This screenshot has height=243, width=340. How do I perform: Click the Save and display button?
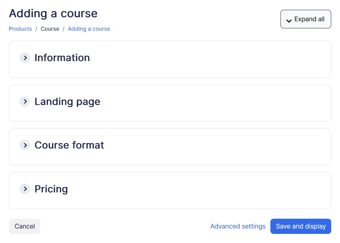click(300, 226)
